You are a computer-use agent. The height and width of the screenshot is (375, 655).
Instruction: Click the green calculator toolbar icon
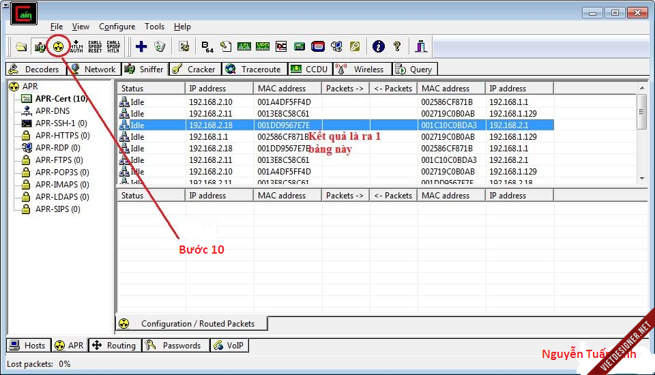[300, 46]
